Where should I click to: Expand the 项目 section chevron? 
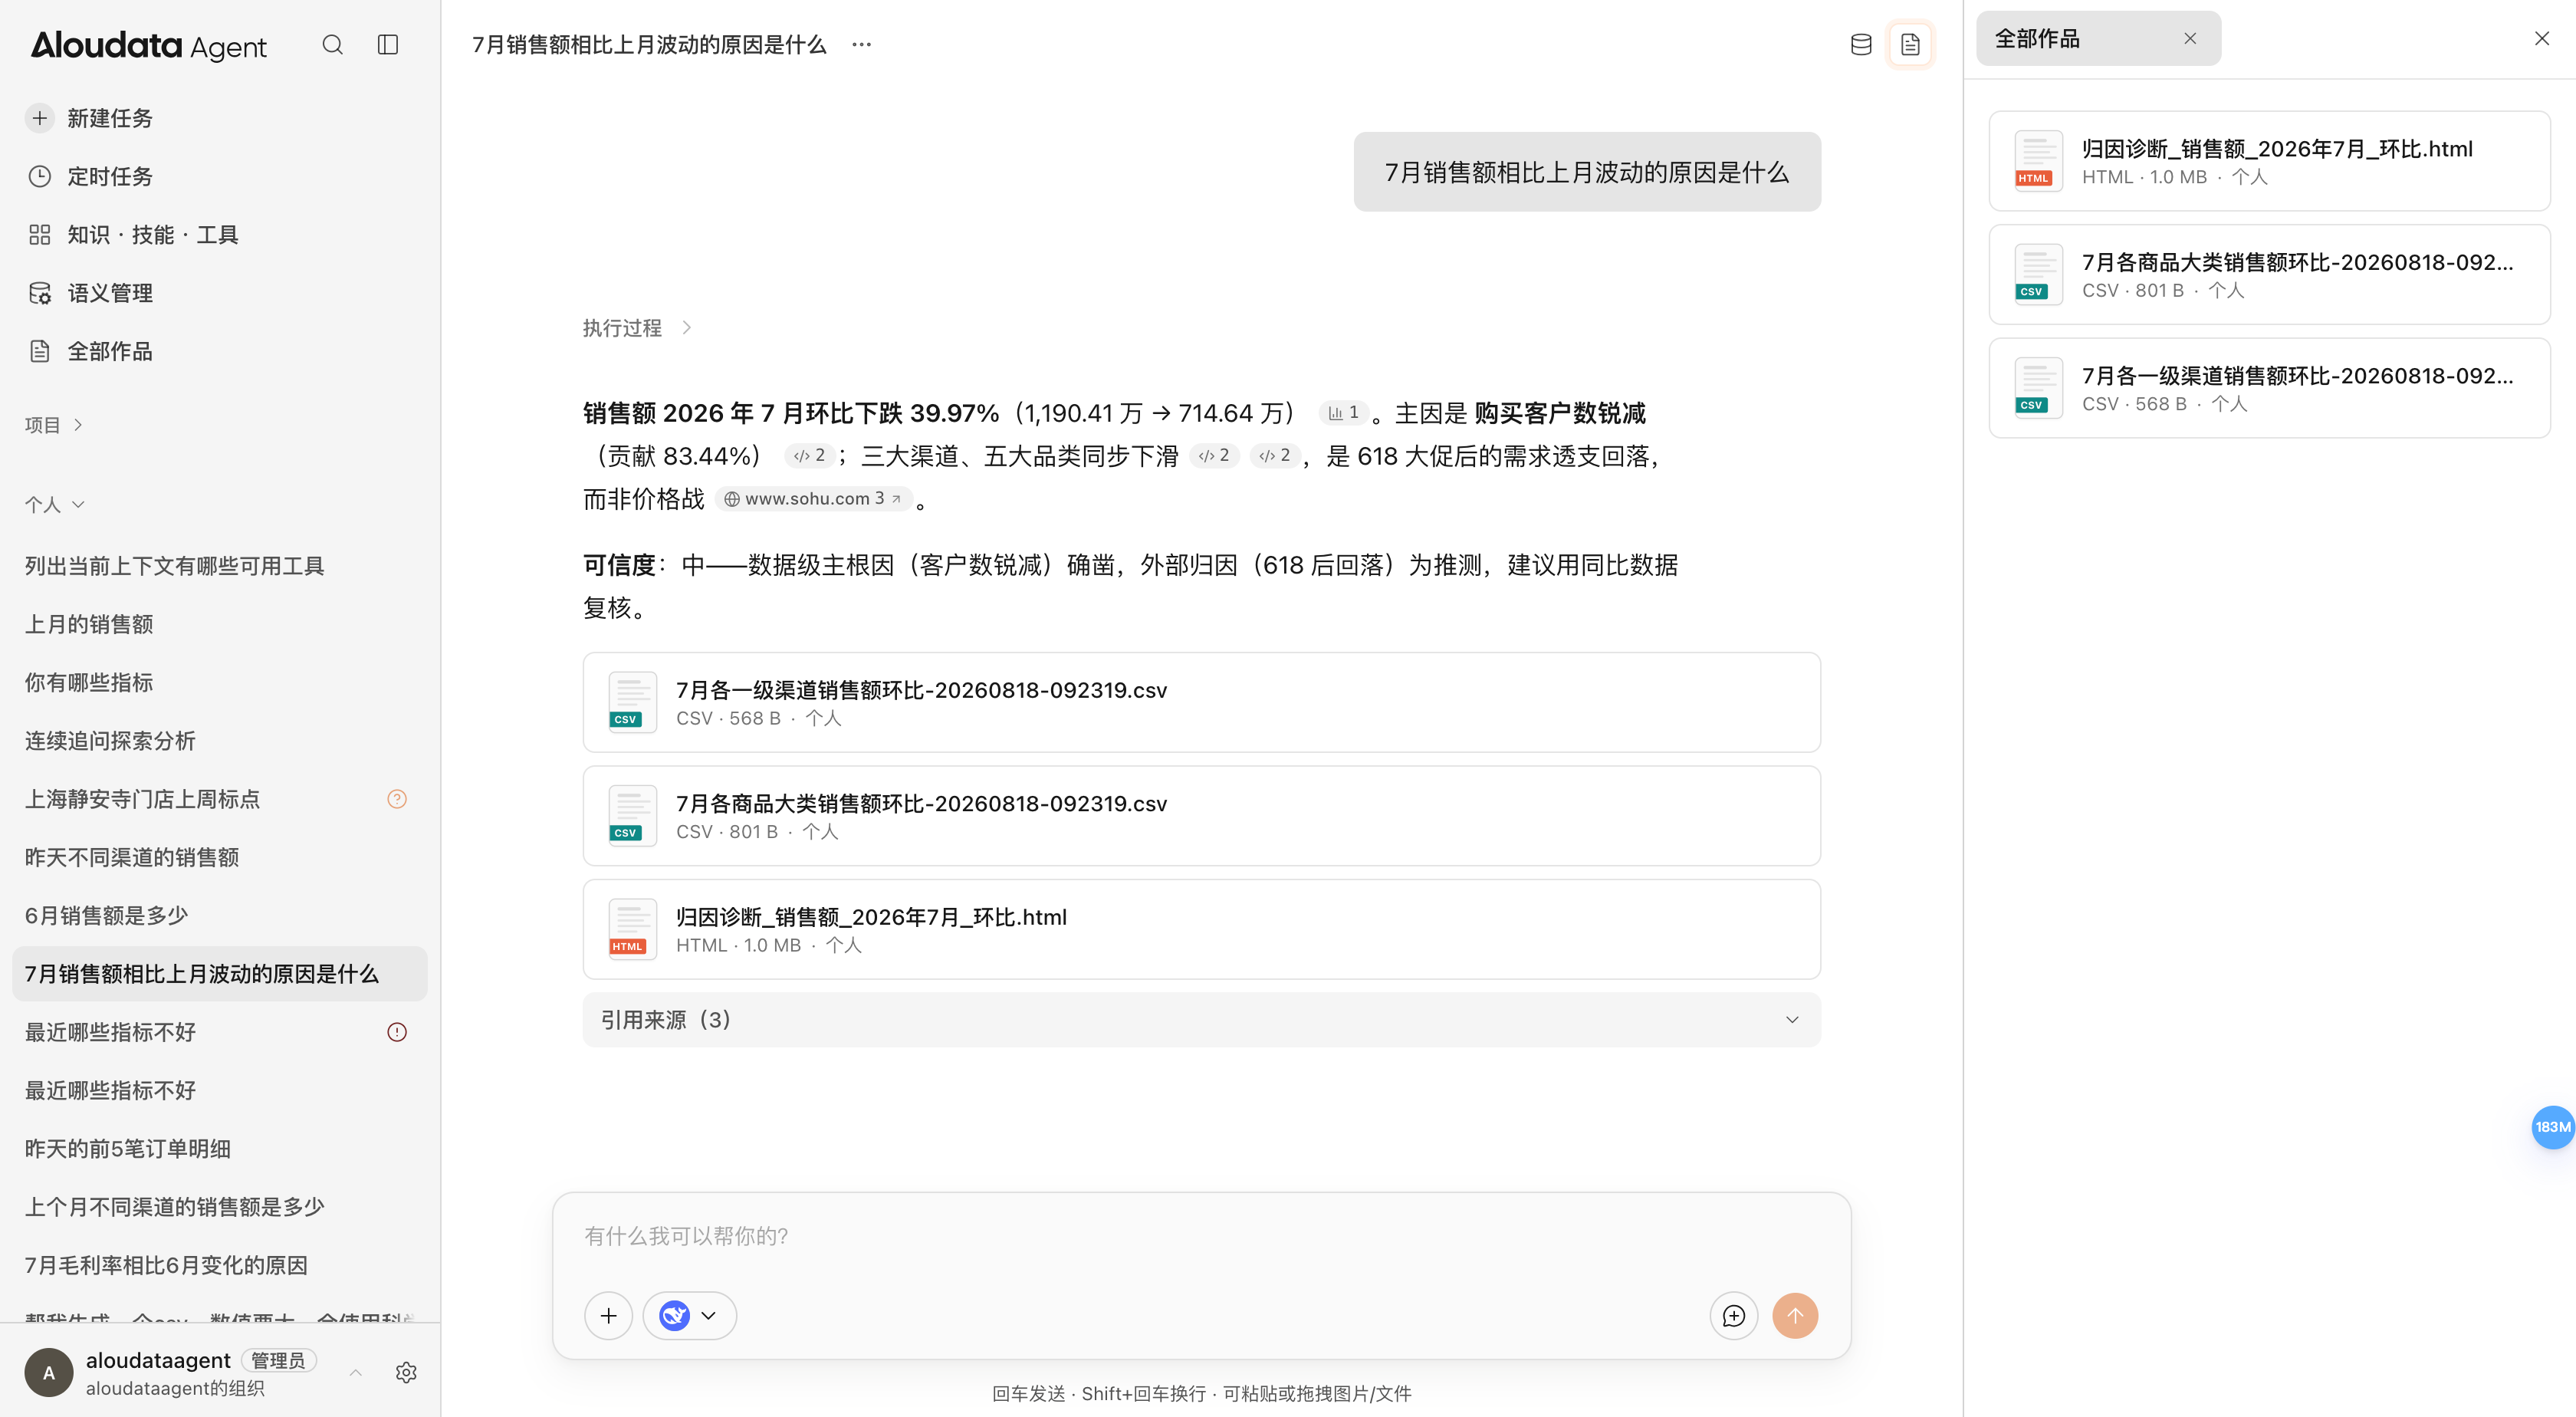pyautogui.click(x=78, y=425)
